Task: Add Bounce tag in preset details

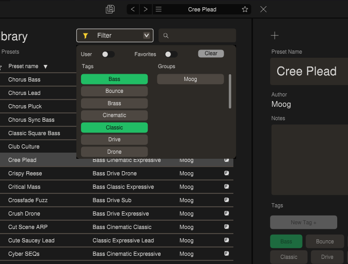Action: (325, 241)
